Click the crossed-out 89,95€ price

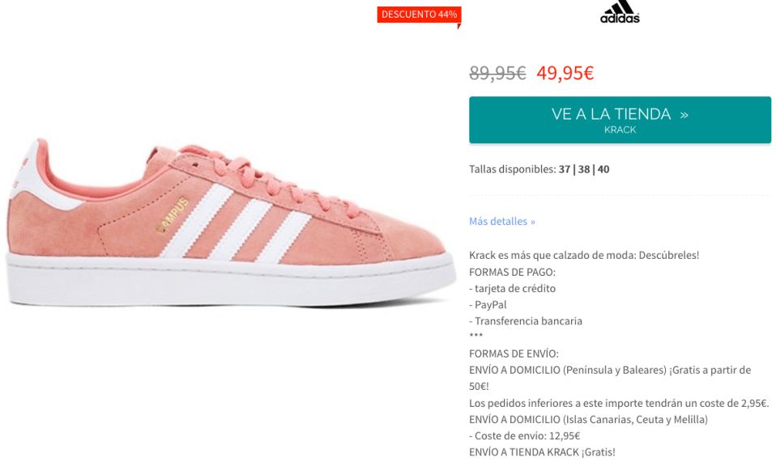point(497,73)
